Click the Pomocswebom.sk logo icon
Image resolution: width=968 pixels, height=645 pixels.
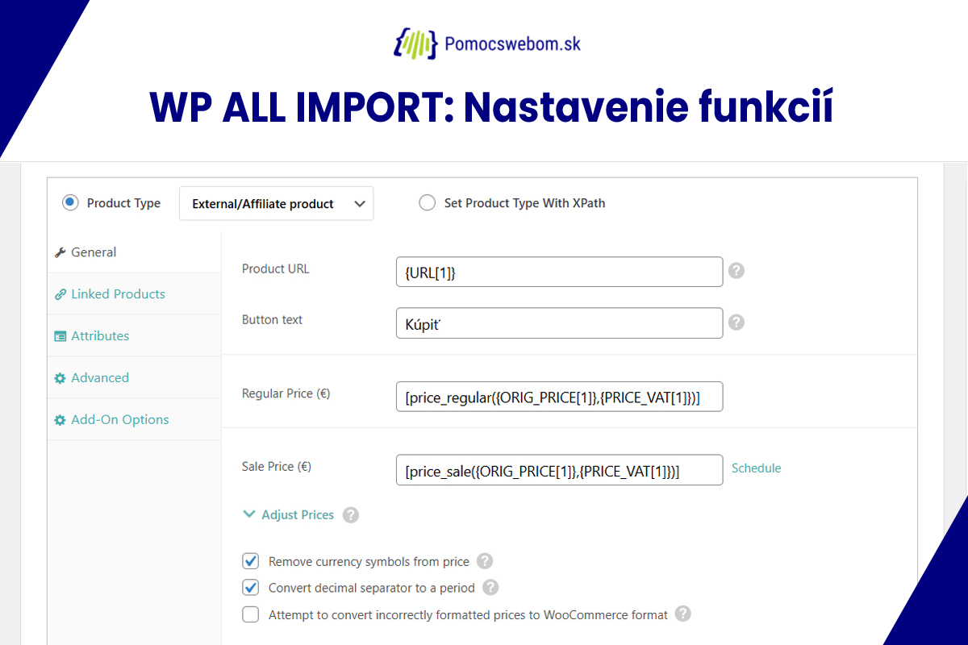(415, 43)
